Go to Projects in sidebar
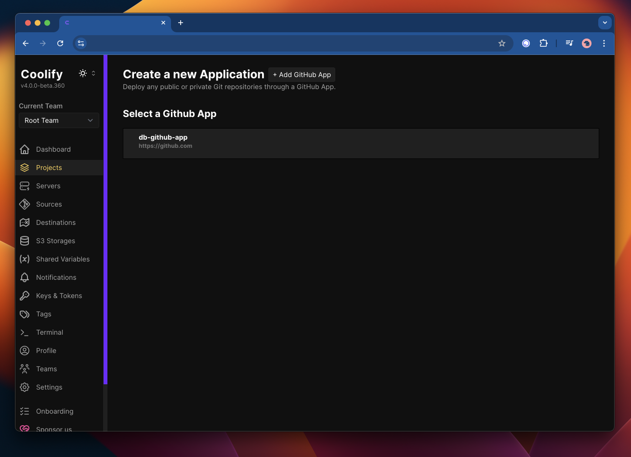The width and height of the screenshot is (631, 457). point(59,168)
